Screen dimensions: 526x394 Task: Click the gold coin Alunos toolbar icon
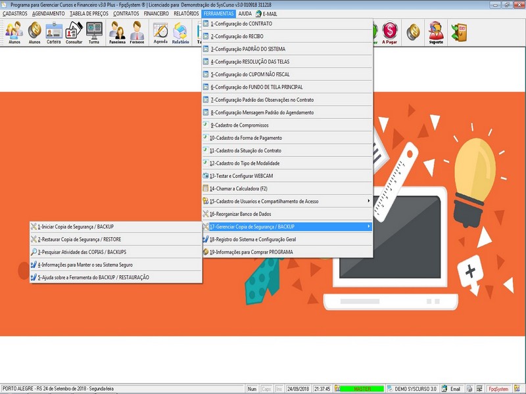point(34,32)
